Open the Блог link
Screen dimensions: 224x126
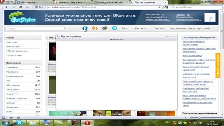pos(125,28)
